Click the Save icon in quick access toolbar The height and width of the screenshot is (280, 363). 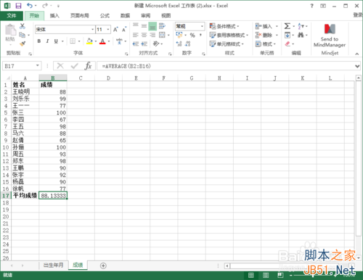pos(18,6)
